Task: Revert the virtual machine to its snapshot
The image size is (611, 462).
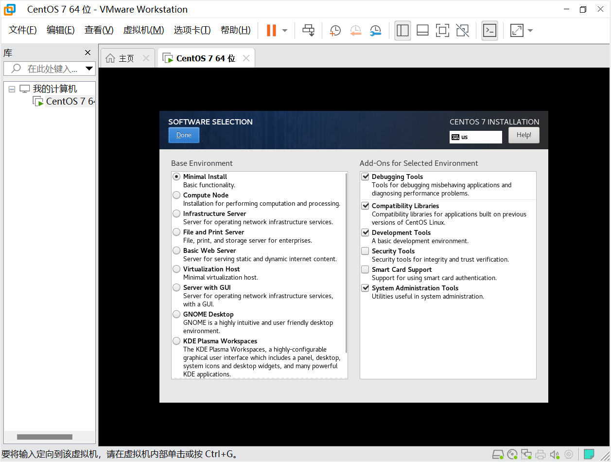Action: [356, 31]
